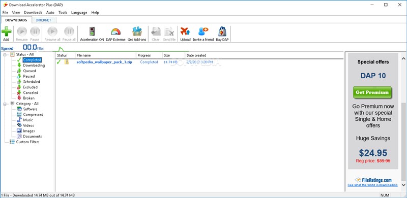Select the Paused status filter
This screenshot has width=407, height=198.
tap(29, 76)
